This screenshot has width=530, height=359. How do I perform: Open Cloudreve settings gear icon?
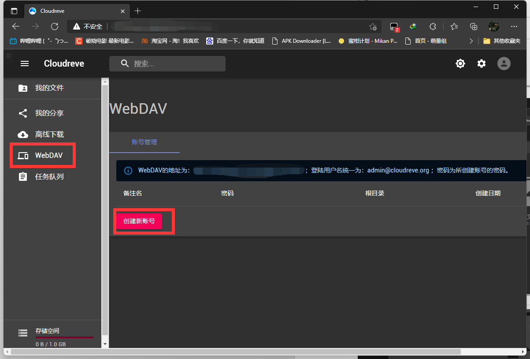(482, 64)
